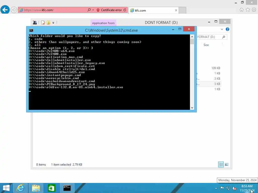The height and width of the screenshot is (193, 258).
Task: Open Internet Explorer Tools gear
Action: click(254, 10)
